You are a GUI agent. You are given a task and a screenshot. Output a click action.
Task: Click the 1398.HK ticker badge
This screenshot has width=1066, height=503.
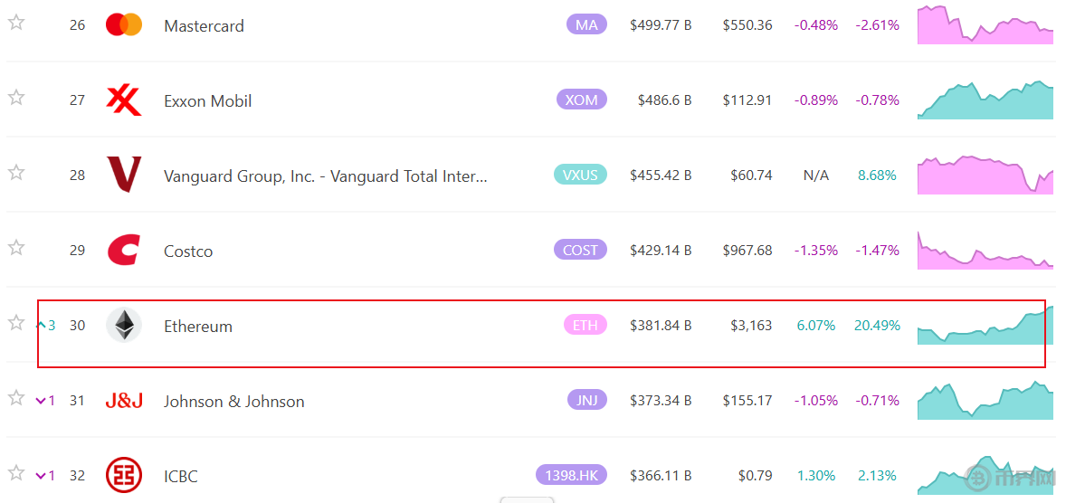(571, 475)
